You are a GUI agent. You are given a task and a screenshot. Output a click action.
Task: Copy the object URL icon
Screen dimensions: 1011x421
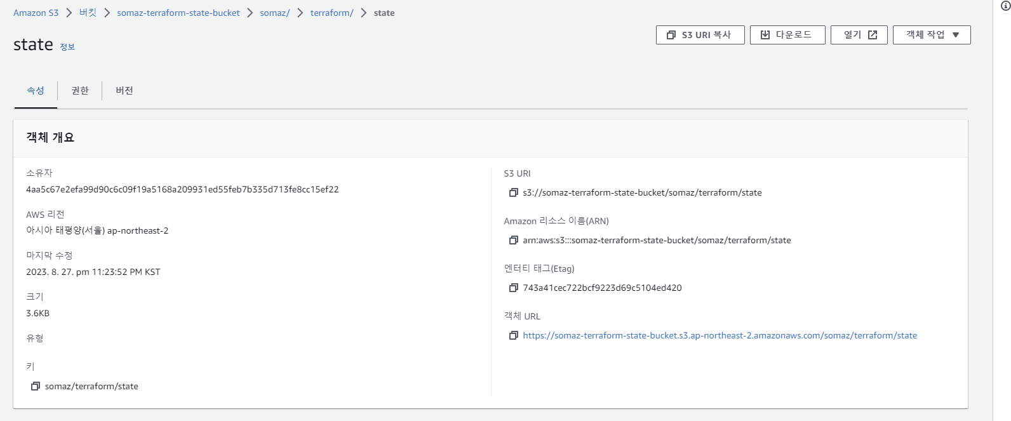click(514, 335)
